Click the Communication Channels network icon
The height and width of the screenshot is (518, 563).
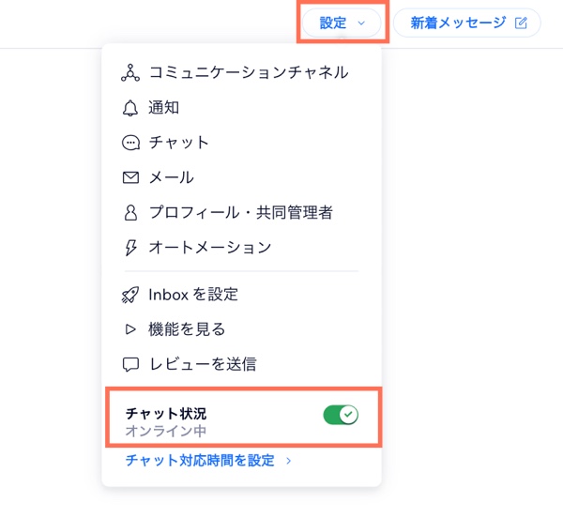pos(130,72)
